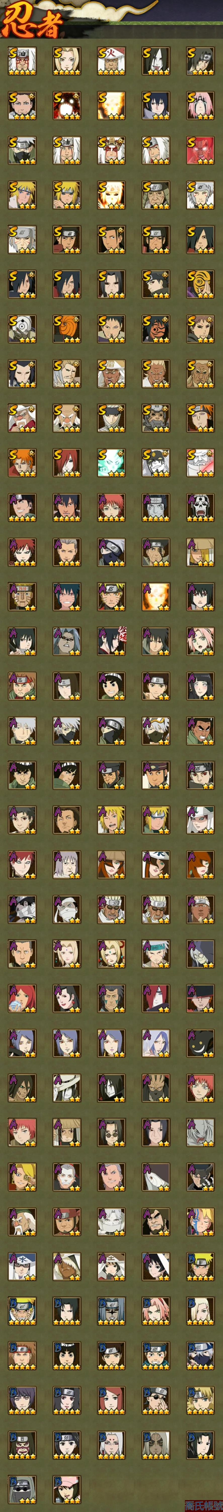Screen dimensions: 223x1512
Task: Choose the A-rank pink-haired Sakura
Action: pos(201,641)
